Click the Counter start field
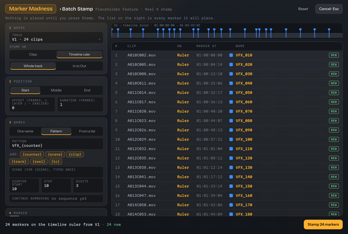This screenshot has height=234, width=348. point(24,185)
